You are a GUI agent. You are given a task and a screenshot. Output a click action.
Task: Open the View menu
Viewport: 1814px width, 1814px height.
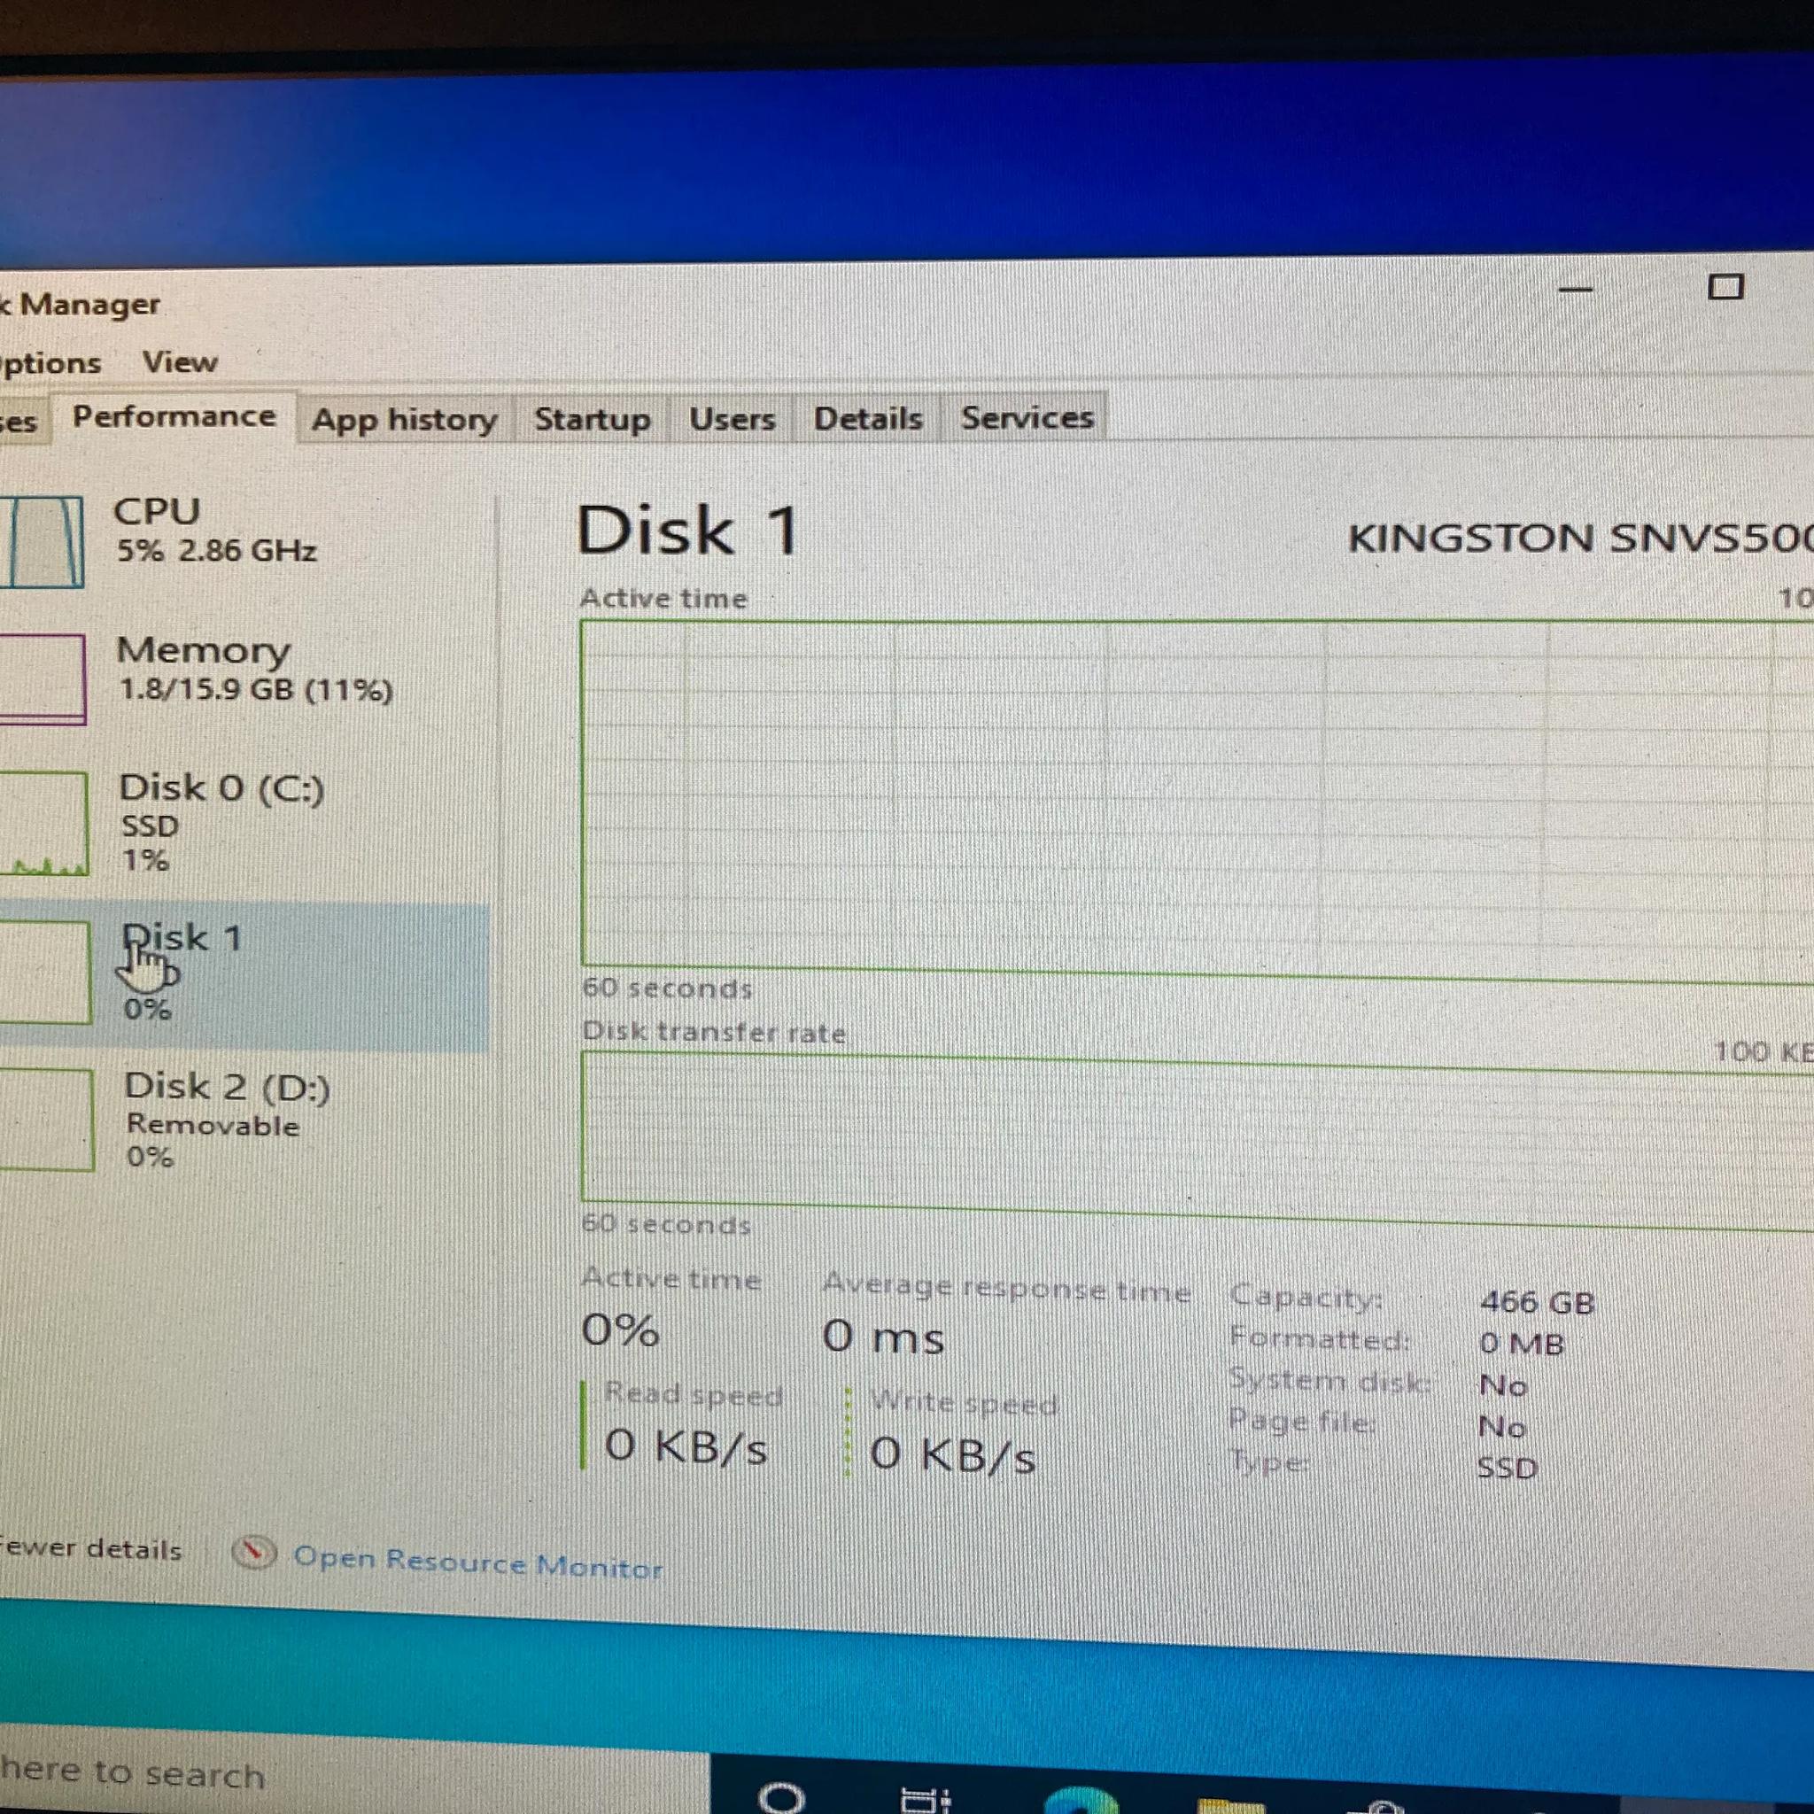tap(181, 362)
